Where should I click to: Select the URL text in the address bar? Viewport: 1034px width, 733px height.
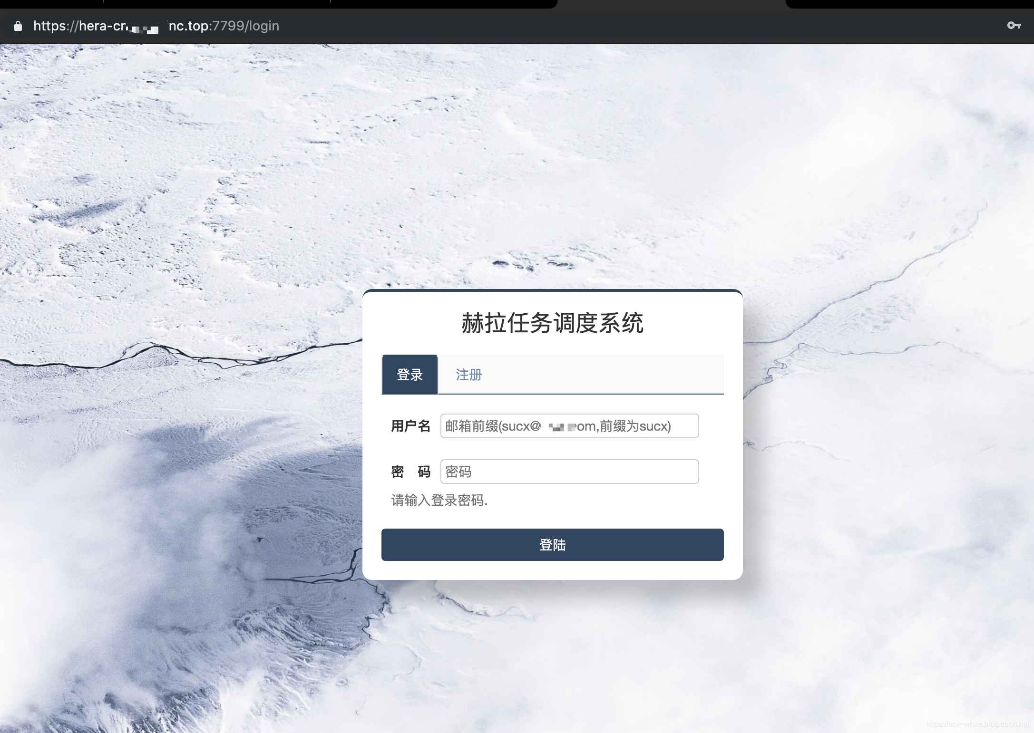tap(157, 26)
